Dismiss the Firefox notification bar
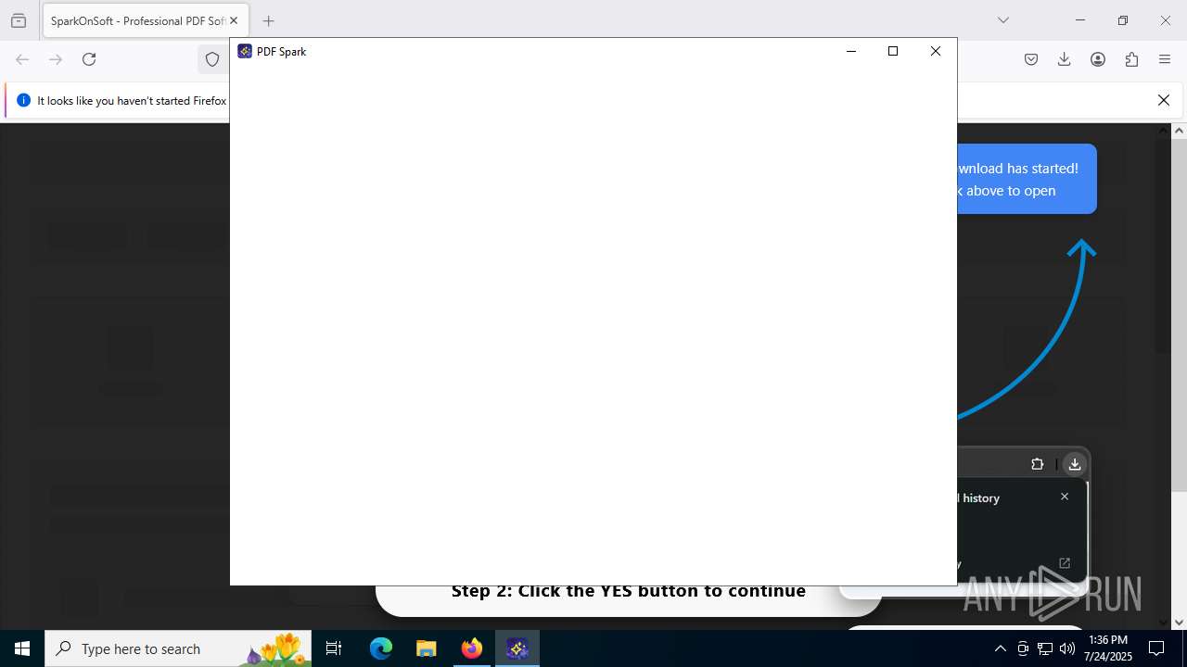 click(x=1164, y=100)
